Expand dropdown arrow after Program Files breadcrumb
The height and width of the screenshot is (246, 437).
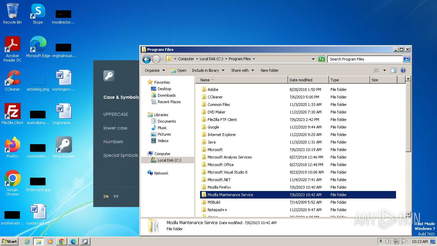[254, 59]
